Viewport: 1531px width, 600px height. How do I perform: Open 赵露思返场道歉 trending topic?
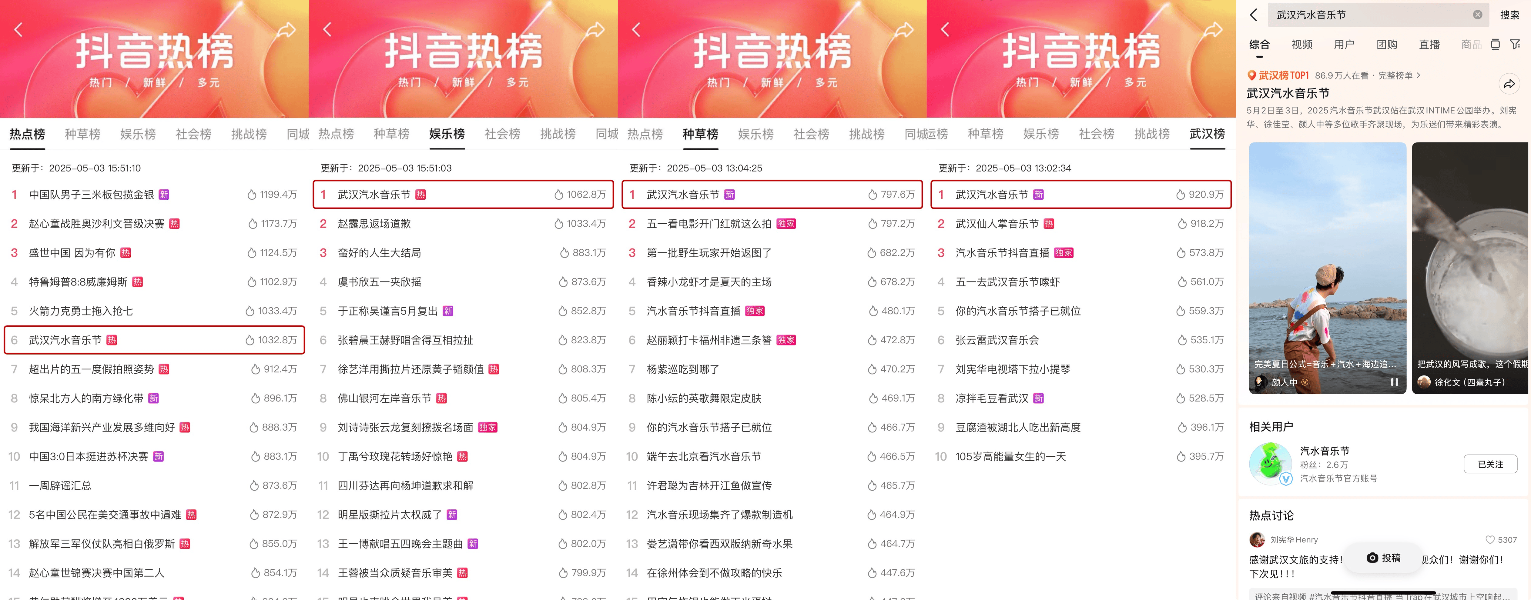point(374,224)
